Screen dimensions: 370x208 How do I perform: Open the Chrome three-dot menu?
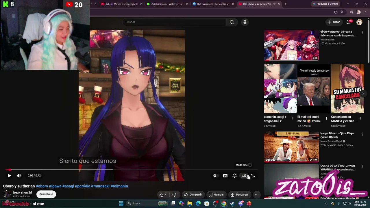[366, 12]
